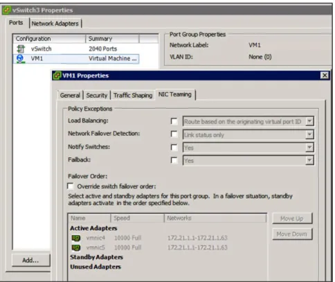The image size is (335, 282).
Task: Click the vSwitch3 Properties title bar icon
Action: click(7, 10)
